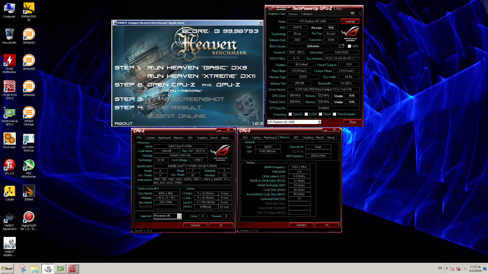Open Bench tab in left CPU-Z window
The image size is (488, 274).
(214, 138)
